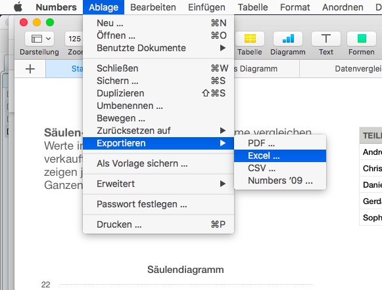The height and width of the screenshot is (290, 382).
Task: Expand the Erweitert submenu
Action: [158, 184]
